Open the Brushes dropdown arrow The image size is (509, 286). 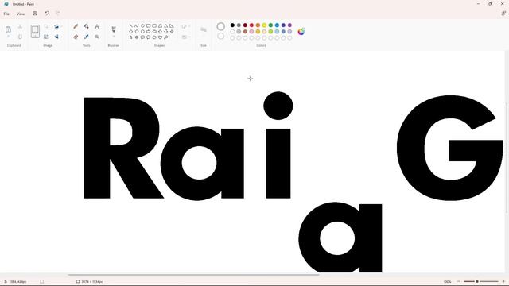114,37
